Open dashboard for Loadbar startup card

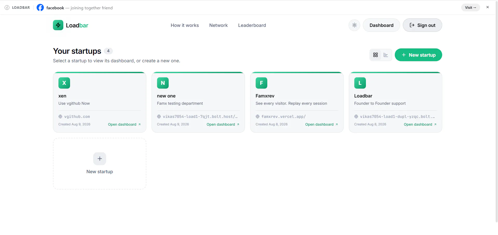(x=420, y=124)
